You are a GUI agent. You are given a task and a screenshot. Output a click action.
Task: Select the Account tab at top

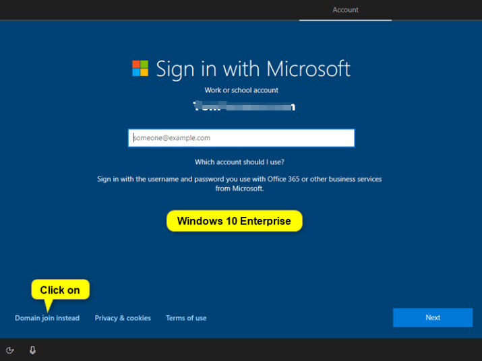(345, 10)
